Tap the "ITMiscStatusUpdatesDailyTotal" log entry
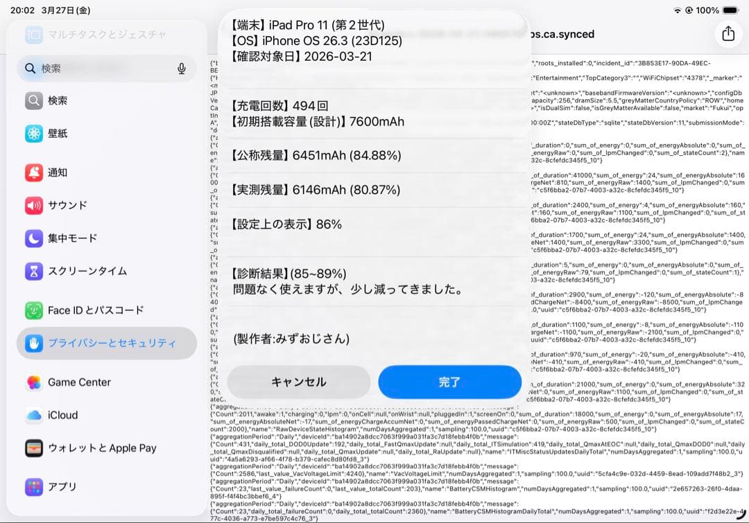Image resolution: width=749 pixels, height=523 pixels. pyautogui.click(x=476, y=448)
